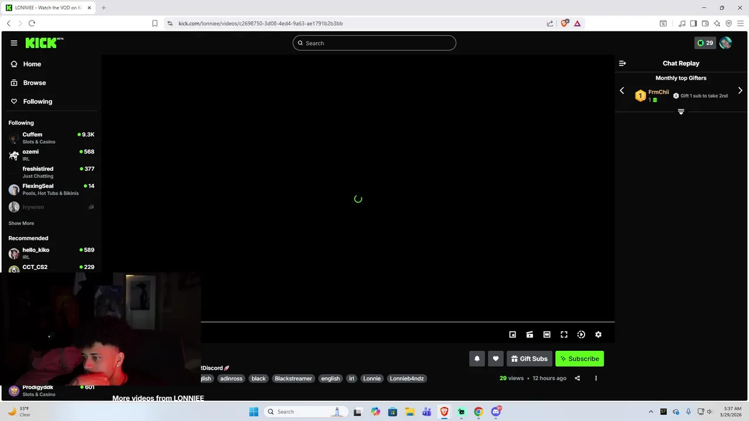Click the adinross tag
The image size is (749, 421).
(x=231, y=378)
